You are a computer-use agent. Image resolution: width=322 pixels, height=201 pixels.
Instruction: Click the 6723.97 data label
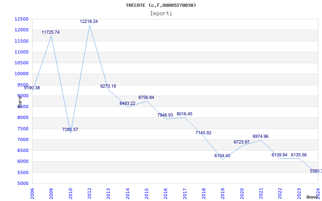[x=242, y=142]
